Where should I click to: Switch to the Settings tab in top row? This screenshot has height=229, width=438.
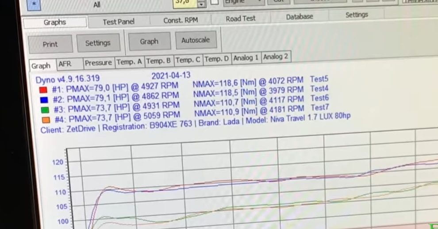point(357,15)
